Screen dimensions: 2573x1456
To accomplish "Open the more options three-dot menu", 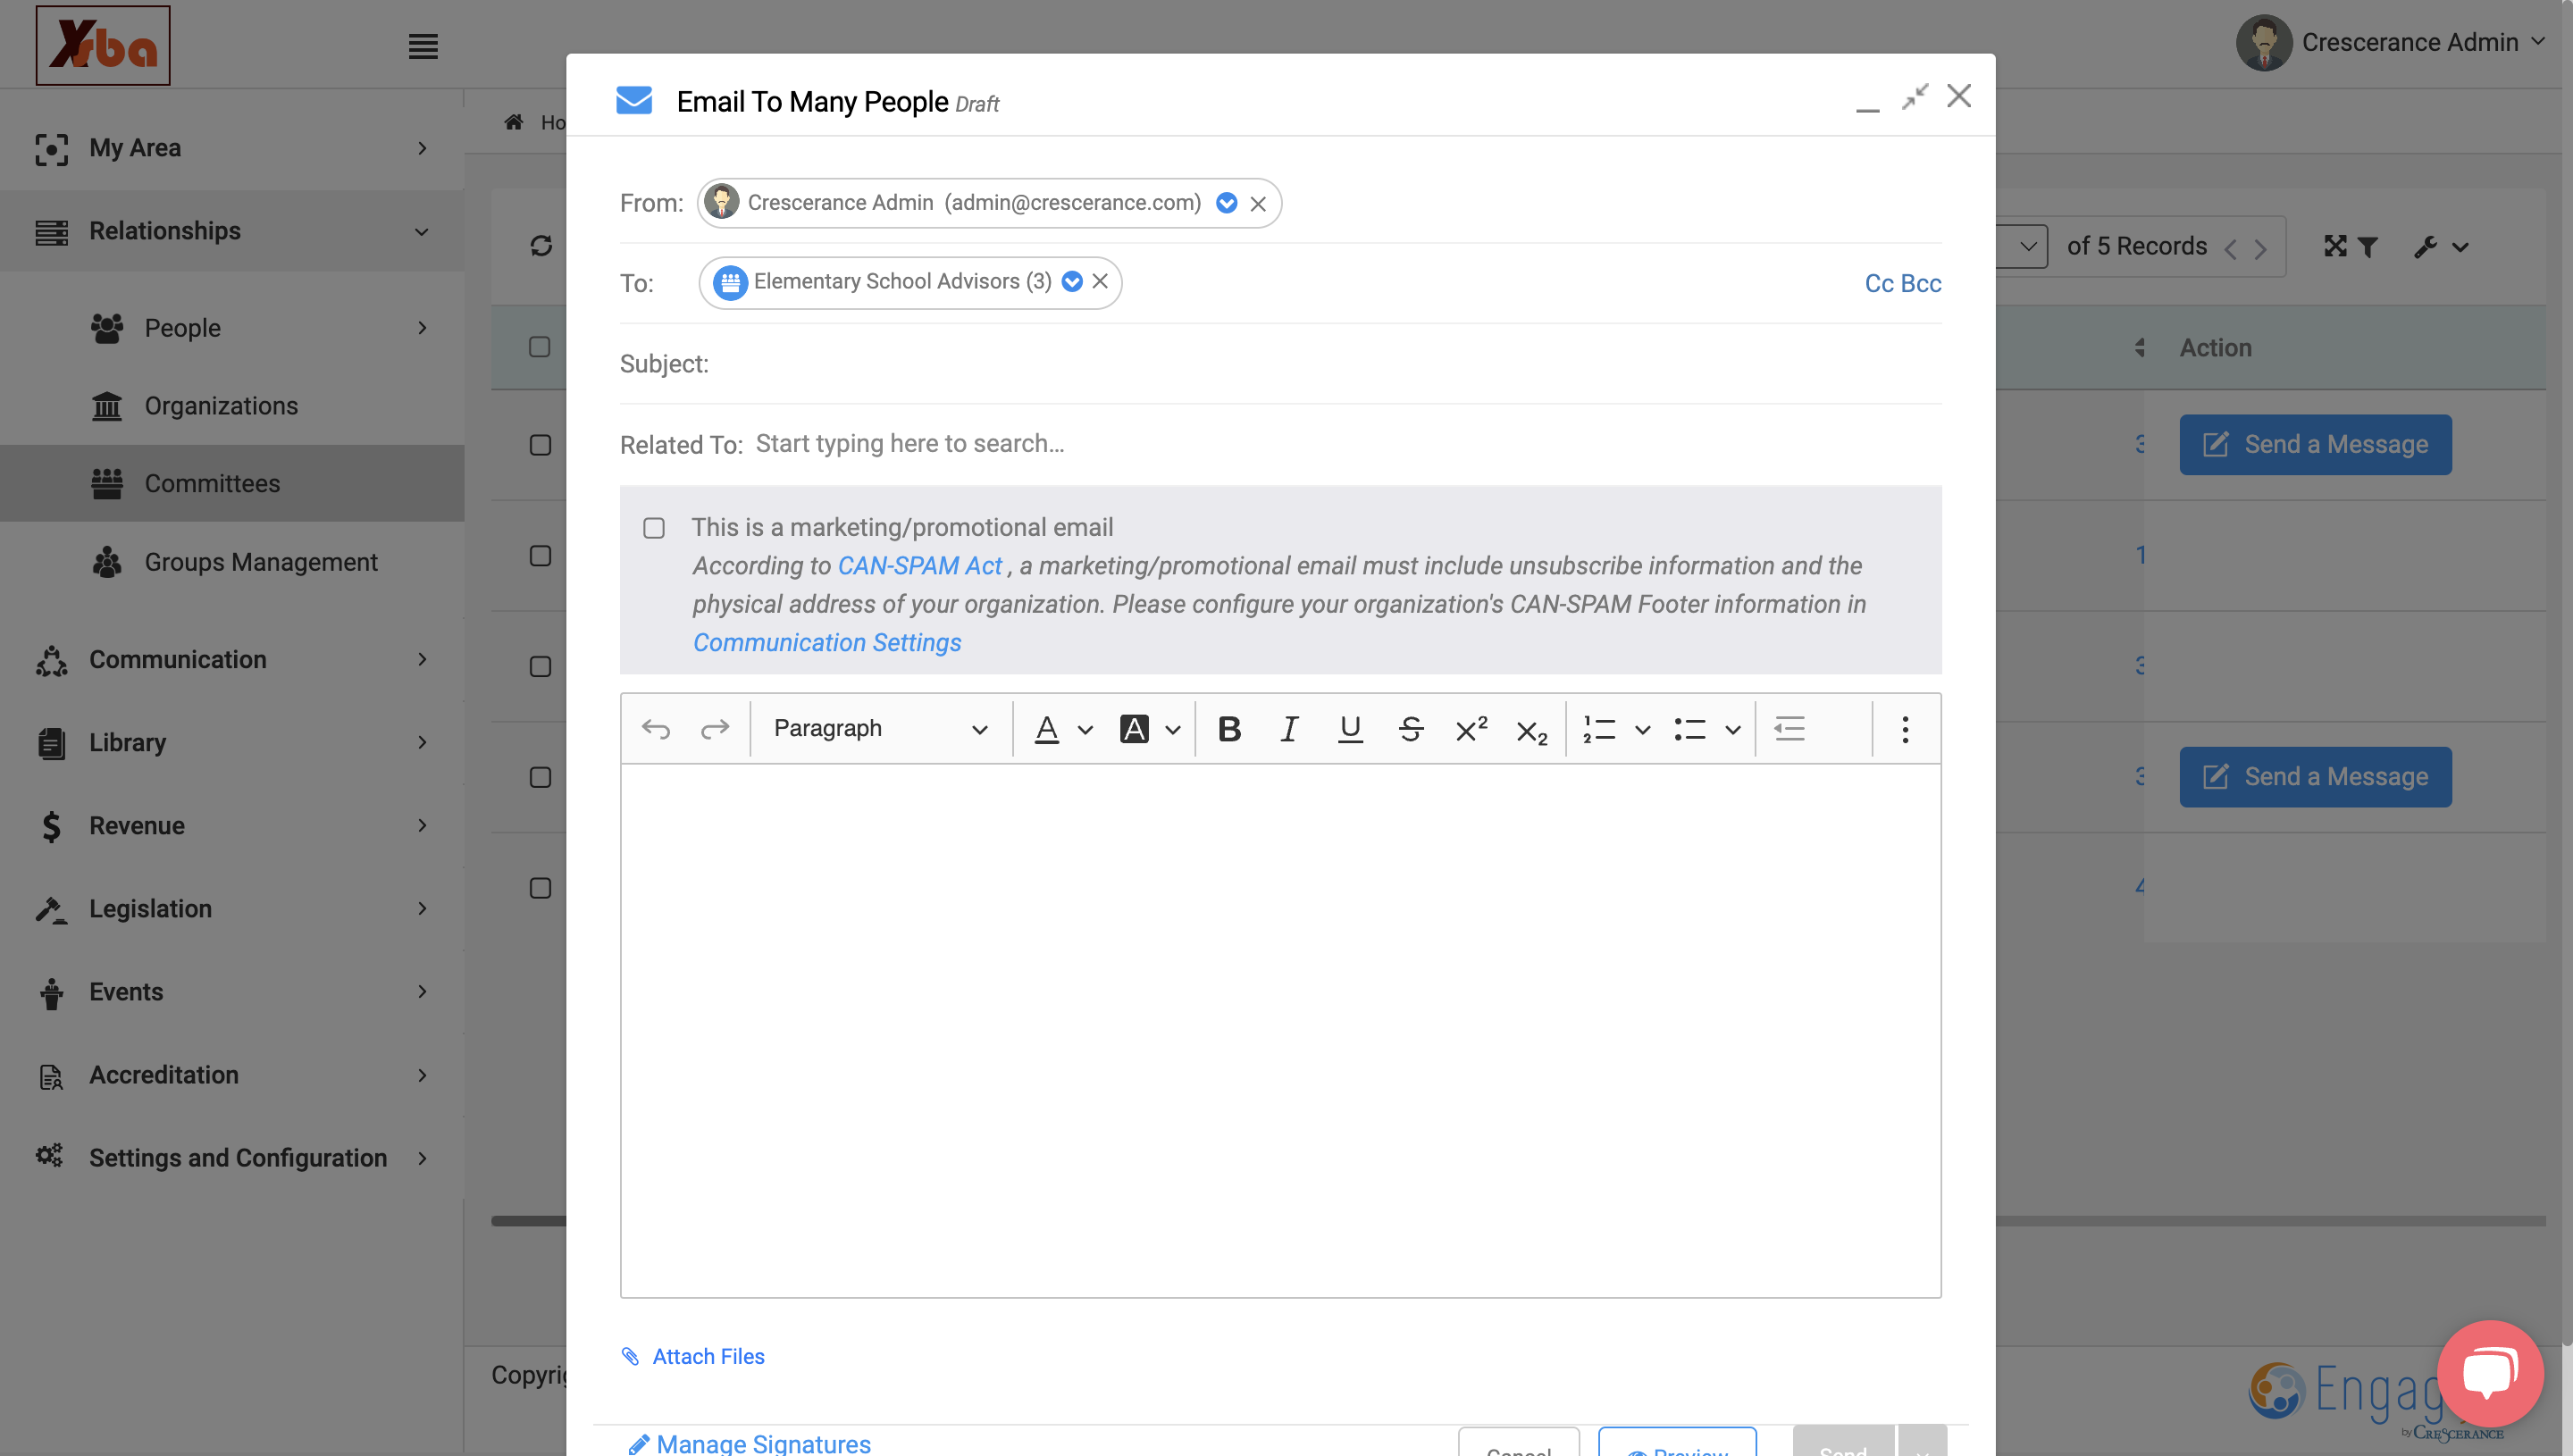I will coord(1905,729).
